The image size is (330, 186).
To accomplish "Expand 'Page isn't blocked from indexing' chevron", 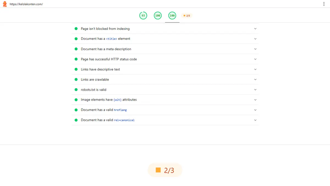I will click(x=255, y=29).
